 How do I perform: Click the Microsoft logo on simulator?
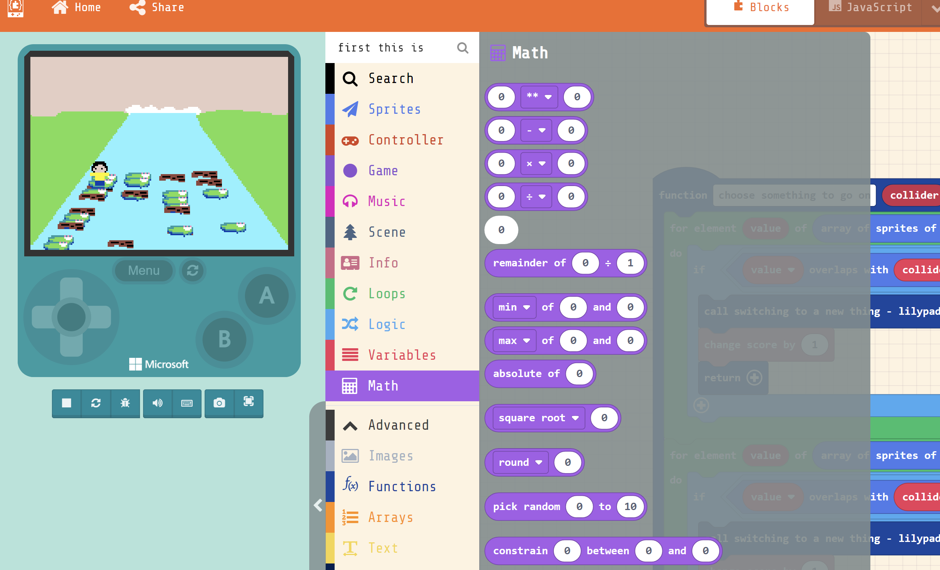159,364
